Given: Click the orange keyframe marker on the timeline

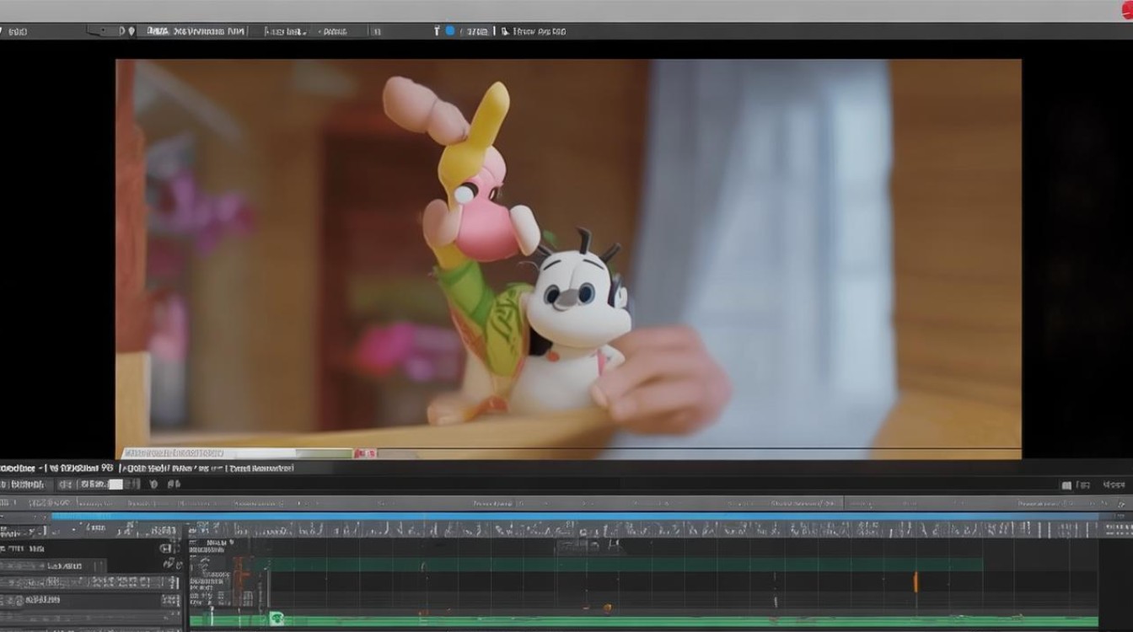Looking at the screenshot, I should (916, 581).
